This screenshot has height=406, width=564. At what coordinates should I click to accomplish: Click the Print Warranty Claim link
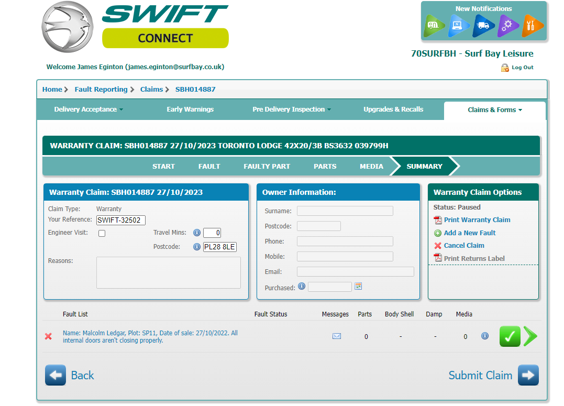coord(477,220)
